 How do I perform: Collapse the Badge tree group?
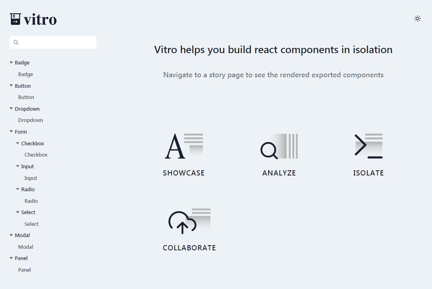(x=11, y=62)
